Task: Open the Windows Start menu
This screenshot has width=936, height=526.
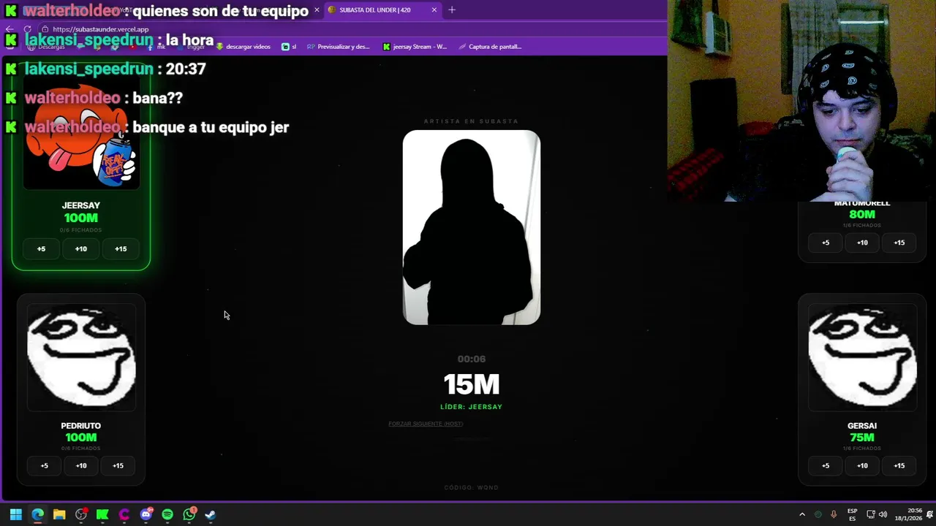Action: (15, 514)
